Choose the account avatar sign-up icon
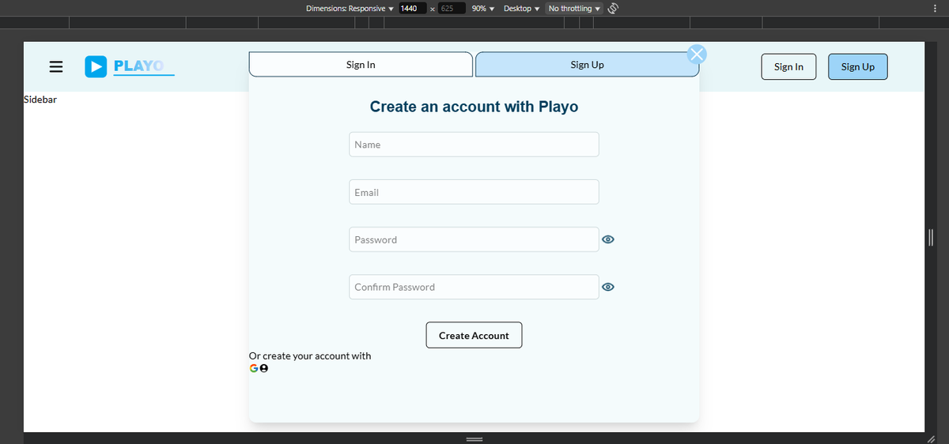Image resolution: width=949 pixels, height=444 pixels. pyautogui.click(x=264, y=368)
